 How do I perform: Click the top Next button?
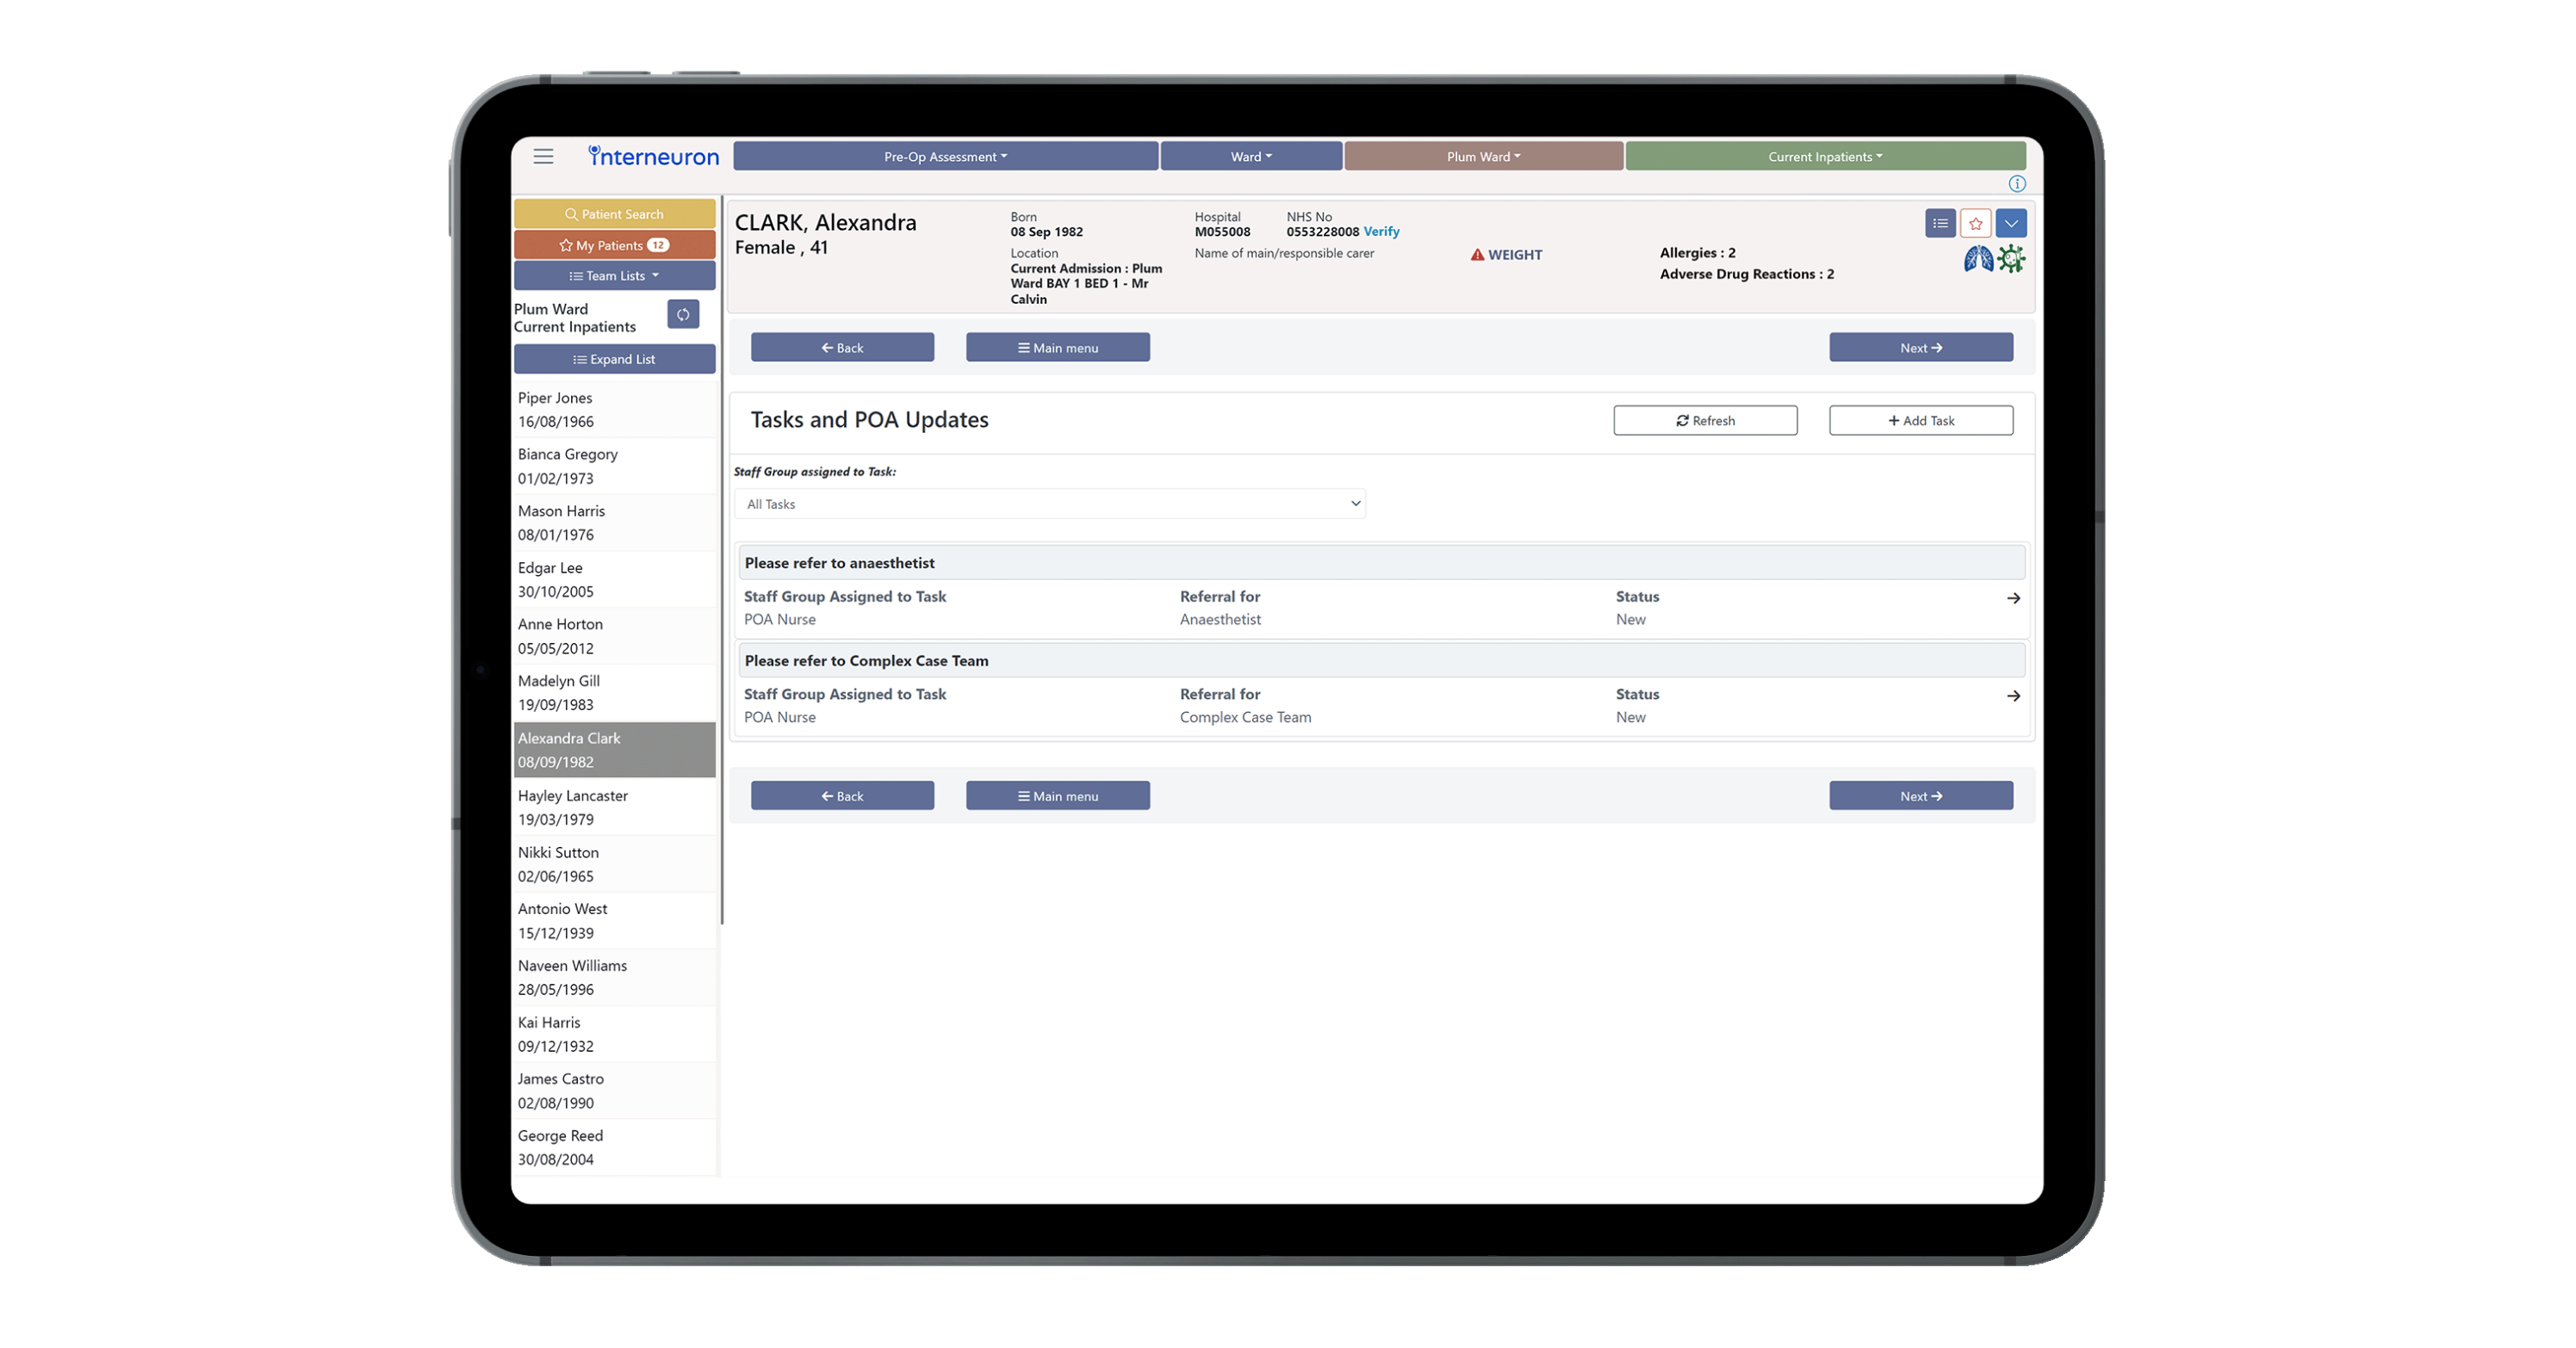pos(1920,348)
